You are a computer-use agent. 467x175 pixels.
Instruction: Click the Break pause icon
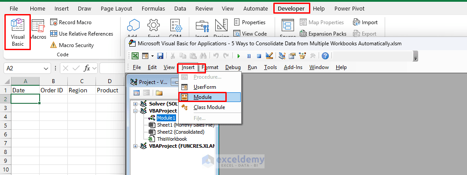[249, 56]
